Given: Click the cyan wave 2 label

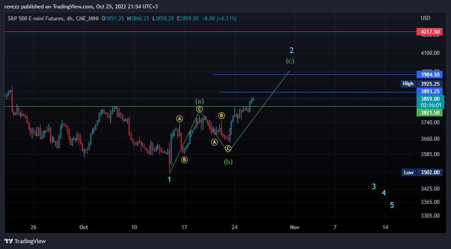Looking at the screenshot, I should (x=292, y=50).
